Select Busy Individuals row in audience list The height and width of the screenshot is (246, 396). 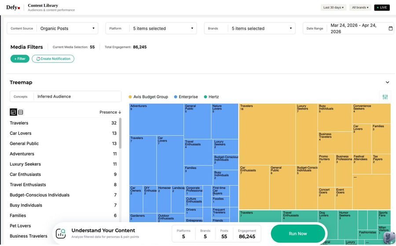click(x=63, y=205)
